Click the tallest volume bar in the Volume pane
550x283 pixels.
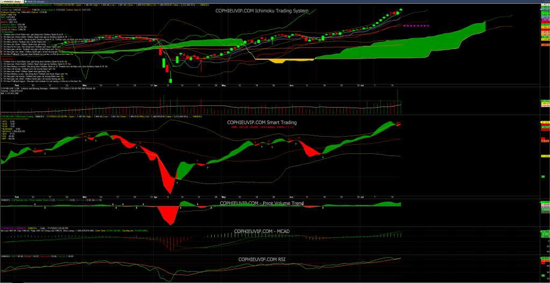tap(398, 101)
